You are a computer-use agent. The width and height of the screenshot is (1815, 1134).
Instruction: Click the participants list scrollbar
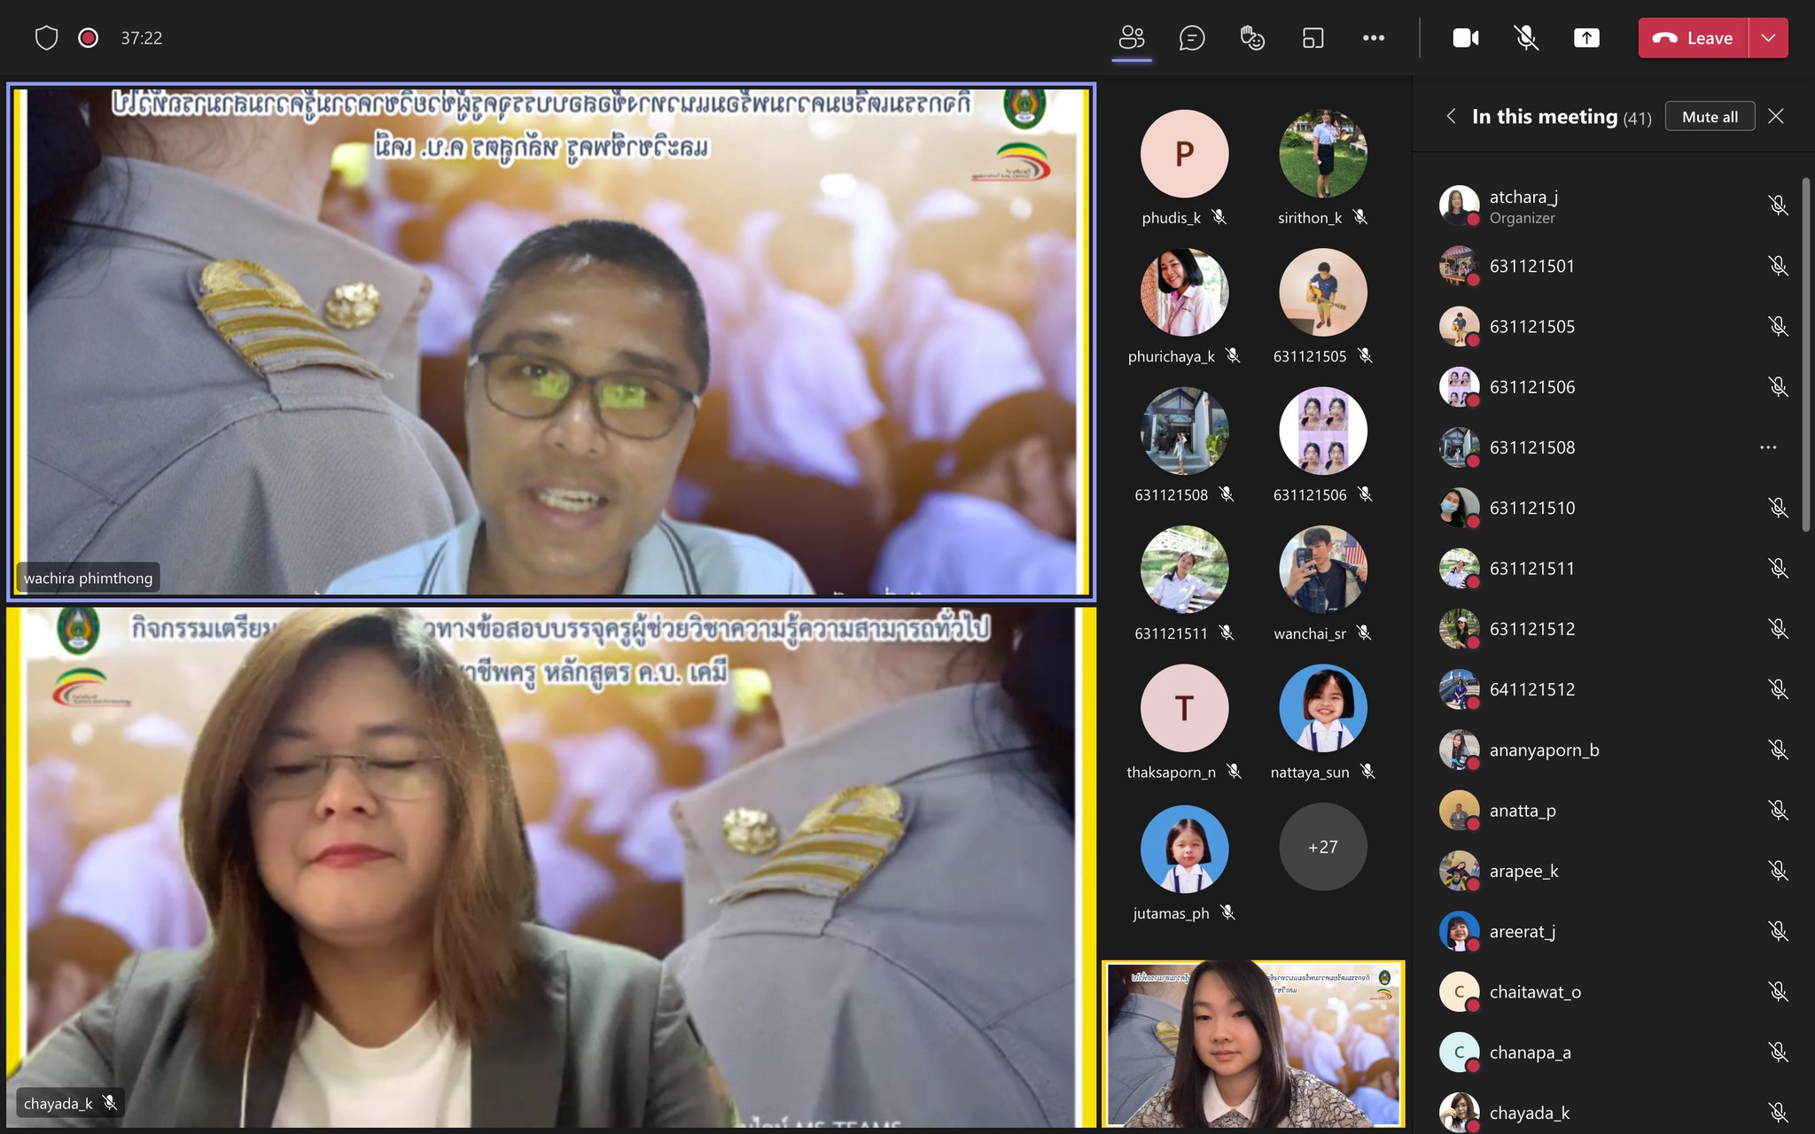pyautogui.click(x=1805, y=354)
